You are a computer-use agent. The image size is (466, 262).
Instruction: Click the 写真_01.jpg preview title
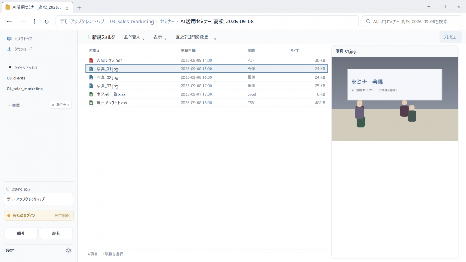(346, 52)
